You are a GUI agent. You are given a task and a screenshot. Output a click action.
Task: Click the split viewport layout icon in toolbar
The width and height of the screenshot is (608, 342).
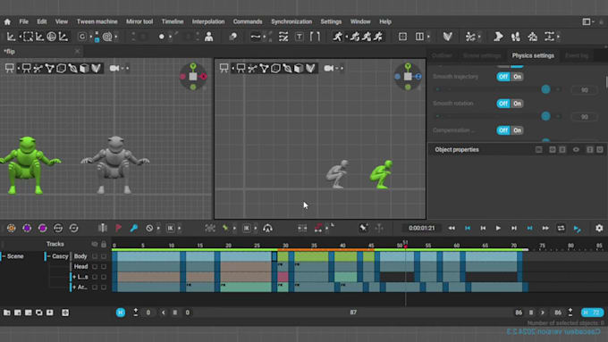click(419, 37)
